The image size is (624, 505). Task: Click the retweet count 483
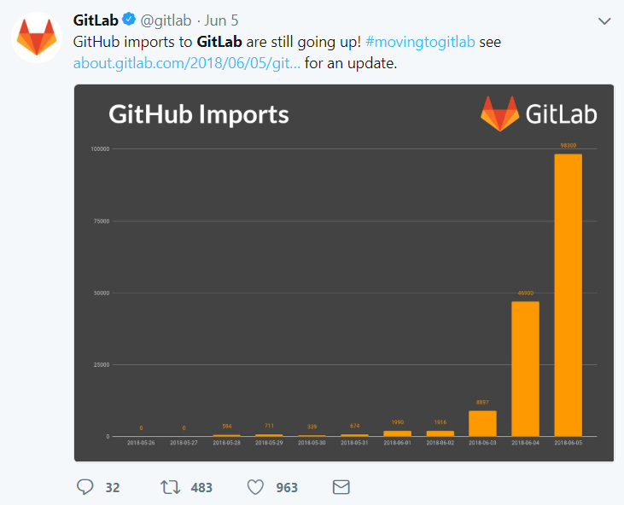pos(201,488)
